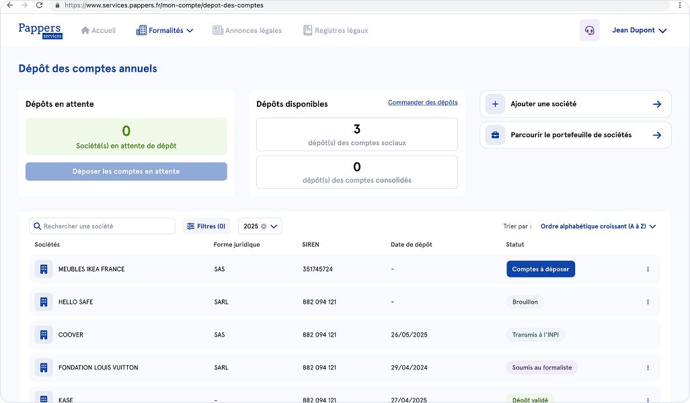Open the Jean Dupont account dropdown

(x=638, y=30)
